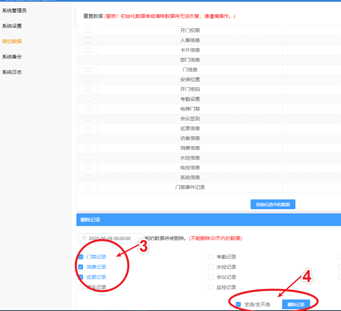
Task: Click 初始化选中的数据 button
Action: 273,204
